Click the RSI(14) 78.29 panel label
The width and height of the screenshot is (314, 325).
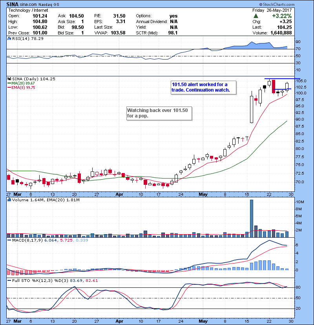click(27, 38)
